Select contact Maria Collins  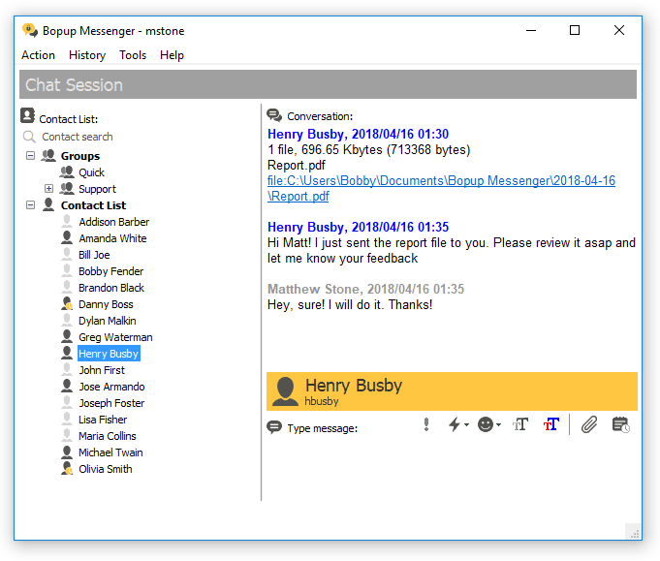tap(107, 436)
